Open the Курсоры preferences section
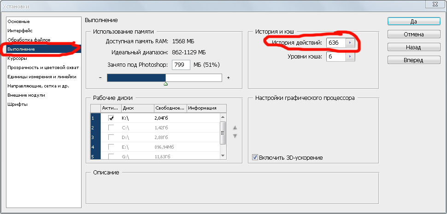This screenshot has height=214, width=447. tap(17, 58)
